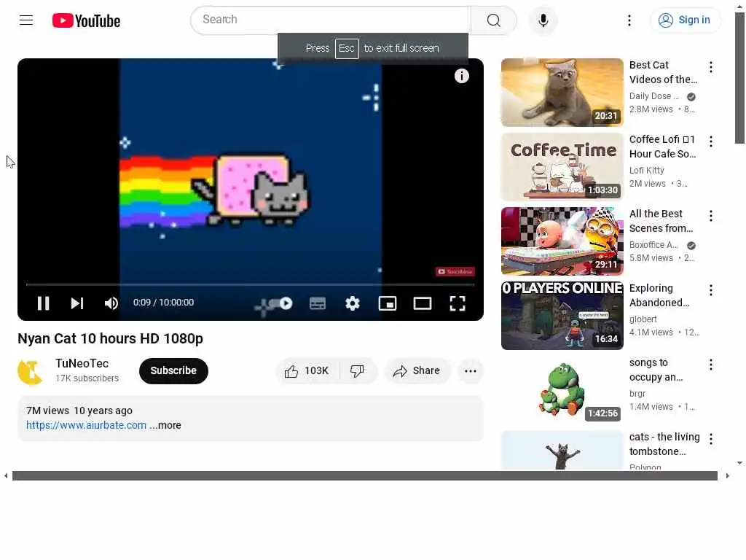The image size is (746, 560).
Task: Enable miniplayer mode
Action: [x=388, y=303]
